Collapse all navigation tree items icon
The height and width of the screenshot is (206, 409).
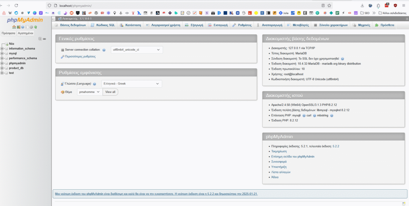click(x=40, y=39)
